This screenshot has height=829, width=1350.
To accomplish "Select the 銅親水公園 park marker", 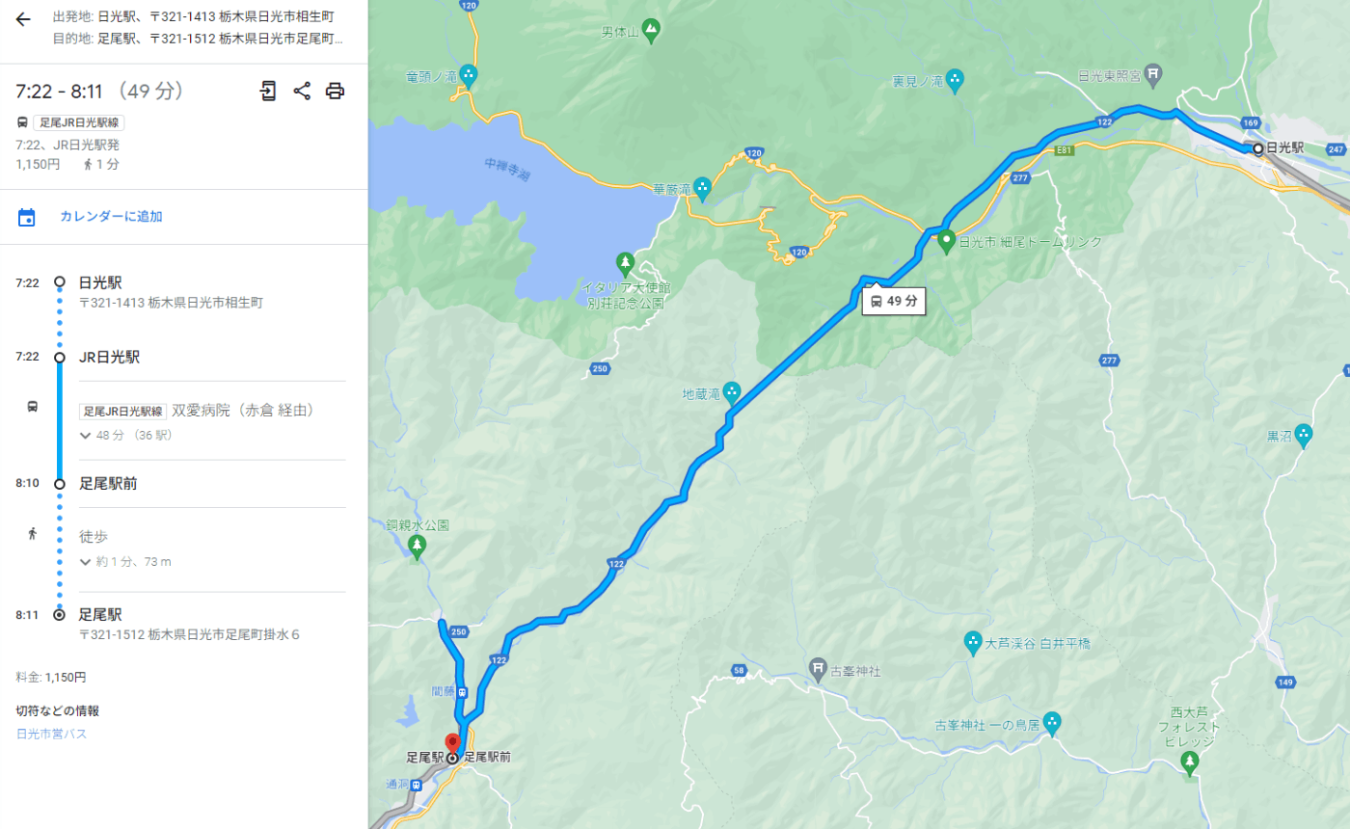I will click(x=417, y=546).
